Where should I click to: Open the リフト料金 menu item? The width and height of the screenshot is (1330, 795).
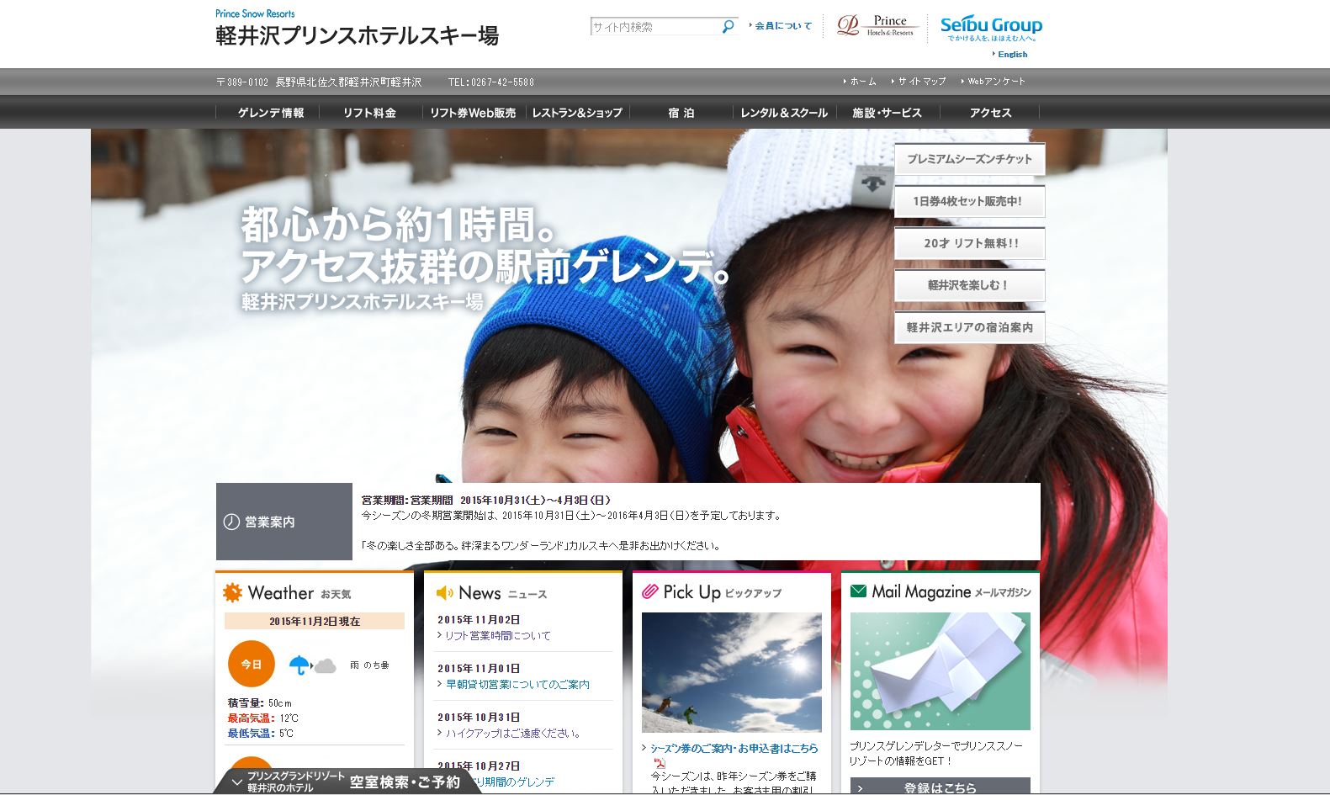pos(369,113)
